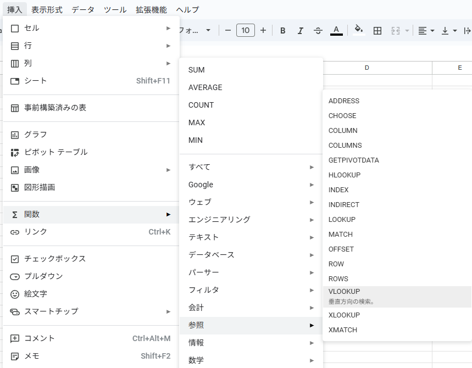Open the 表示形式 menu
The height and width of the screenshot is (368, 472).
(x=47, y=10)
